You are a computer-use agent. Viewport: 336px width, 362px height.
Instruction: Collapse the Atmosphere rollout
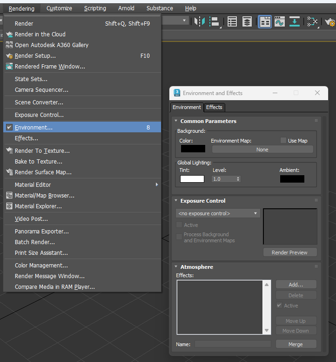tap(176, 266)
